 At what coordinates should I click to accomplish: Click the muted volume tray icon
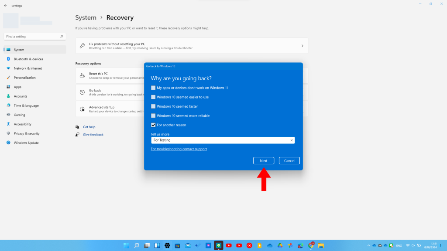pos(413,245)
